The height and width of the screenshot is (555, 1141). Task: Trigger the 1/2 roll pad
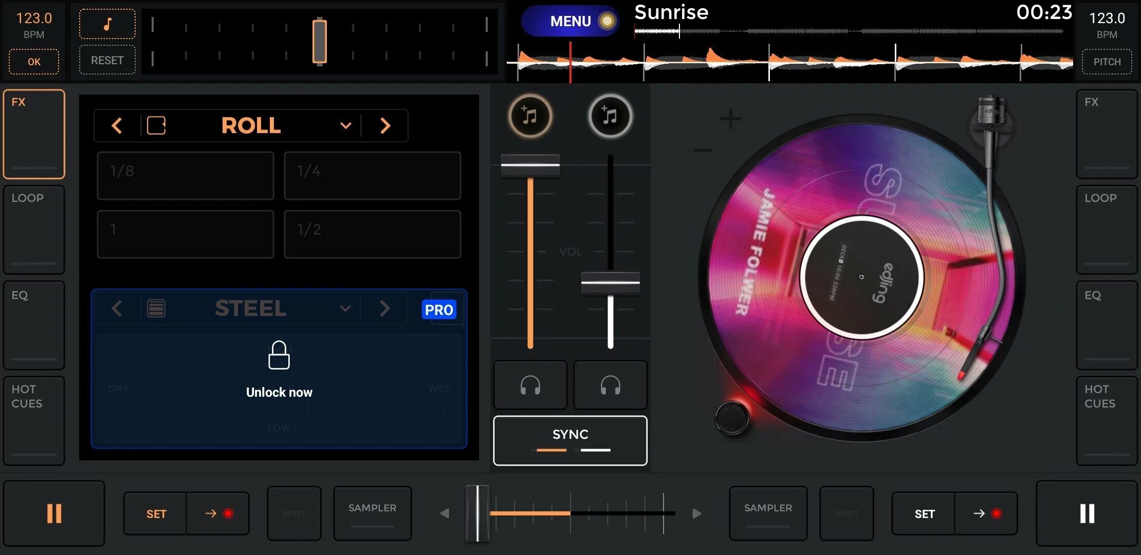point(372,234)
